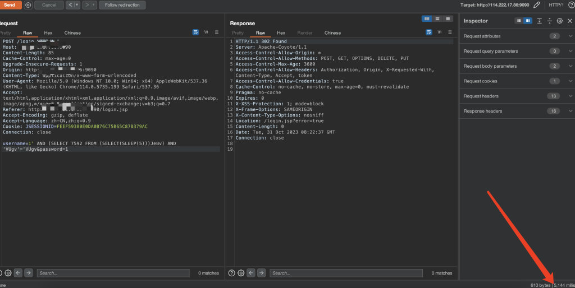Image resolution: width=575 pixels, height=288 pixels.
Task: Open Response search settings gear
Action: (241, 273)
